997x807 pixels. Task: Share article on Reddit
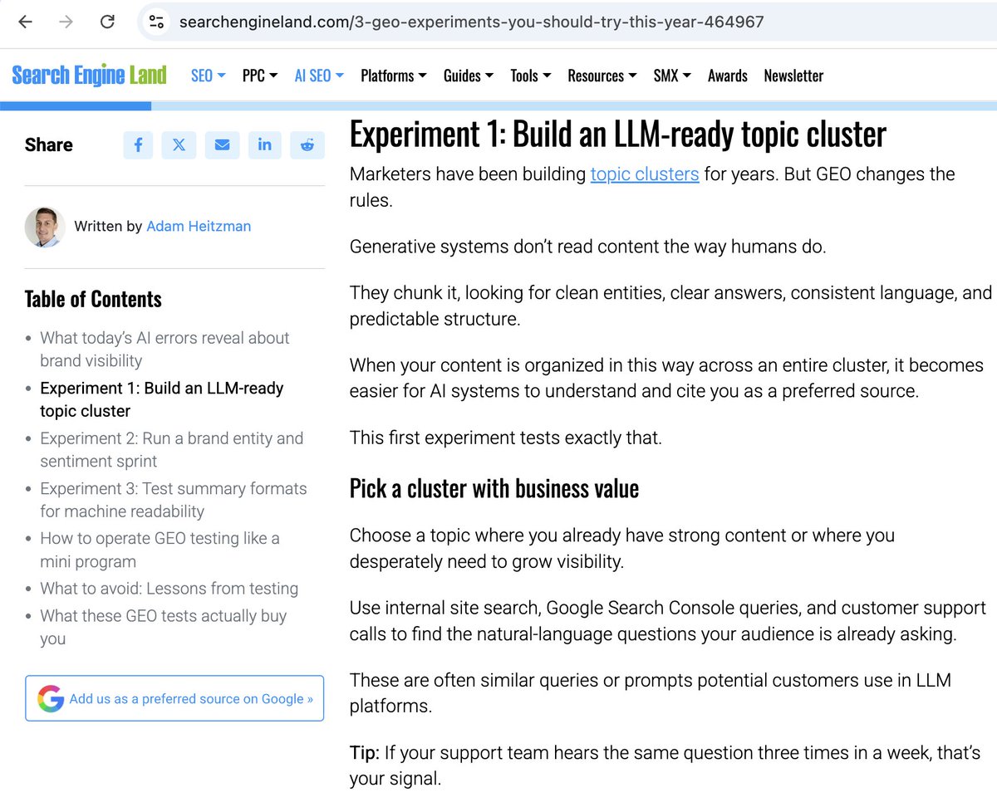(307, 145)
